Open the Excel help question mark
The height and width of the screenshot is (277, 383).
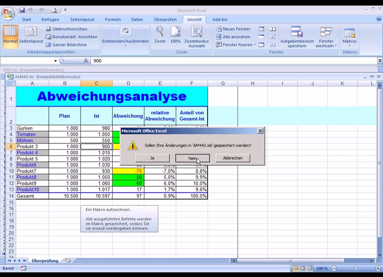379,19
